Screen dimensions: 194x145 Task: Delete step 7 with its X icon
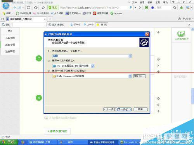coord(158,66)
